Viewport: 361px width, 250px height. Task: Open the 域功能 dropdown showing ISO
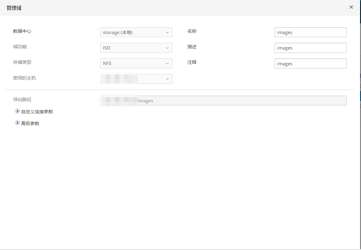136,48
